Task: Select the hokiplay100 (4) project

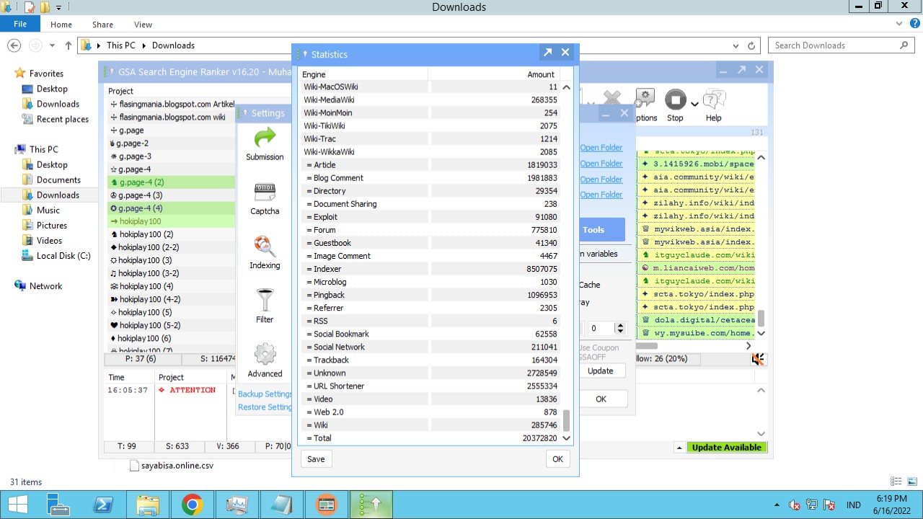Action: tap(146, 286)
